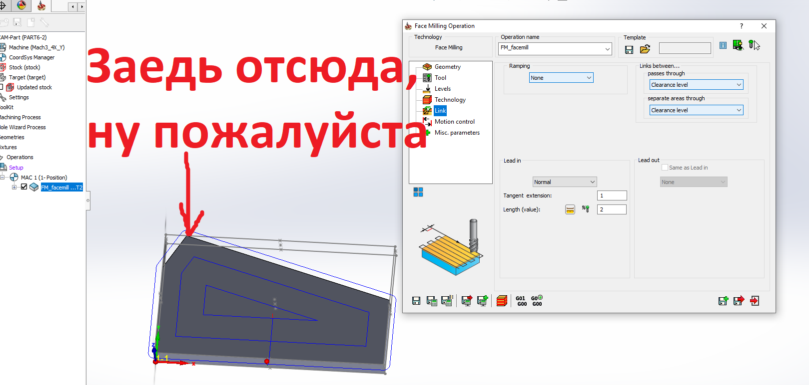Viewport: 809px width, 385px height.
Task: Click the Save template floppy icon
Action: 629,49
